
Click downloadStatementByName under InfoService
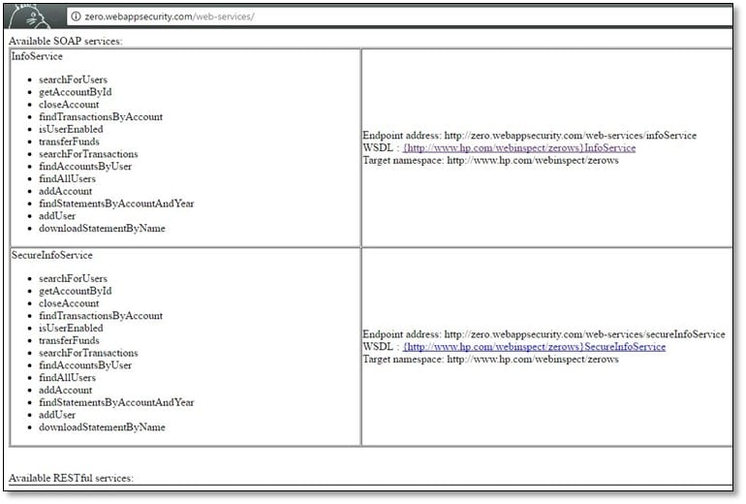[102, 229]
